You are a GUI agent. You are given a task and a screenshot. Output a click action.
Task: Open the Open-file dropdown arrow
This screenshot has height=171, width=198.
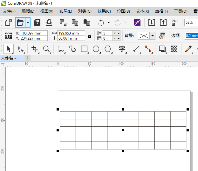[x=28, y=22]
